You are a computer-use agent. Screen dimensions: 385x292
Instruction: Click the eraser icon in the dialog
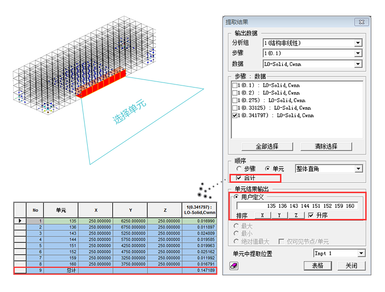[x=234, y=266]
